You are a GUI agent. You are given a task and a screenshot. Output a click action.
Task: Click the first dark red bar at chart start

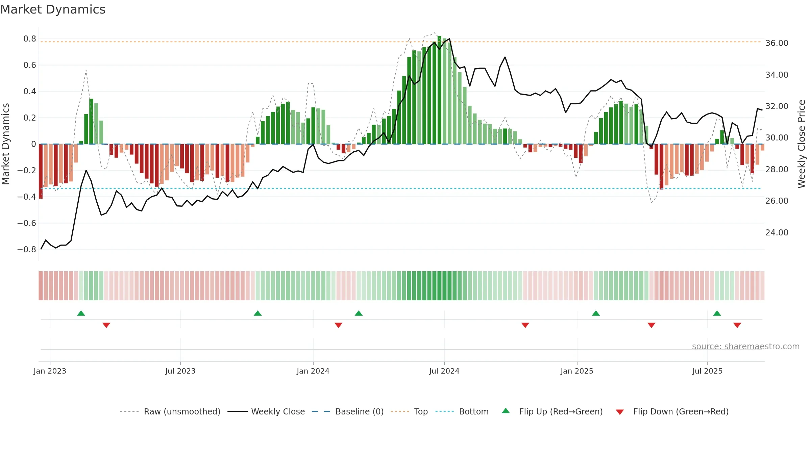point(41,171)
